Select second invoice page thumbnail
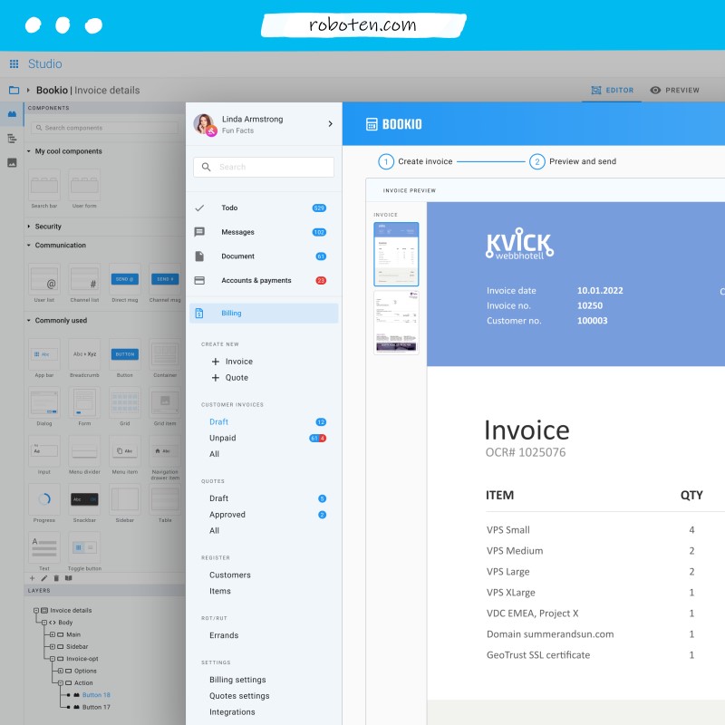Image resolution: width=725 pixels, height=725 pixels. coord(396,323)
